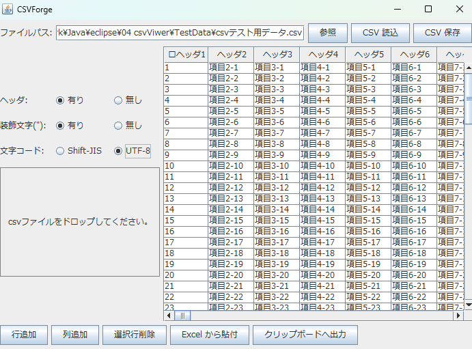
Task: Select cell 項目2-6
Action: tap(231, 122)
